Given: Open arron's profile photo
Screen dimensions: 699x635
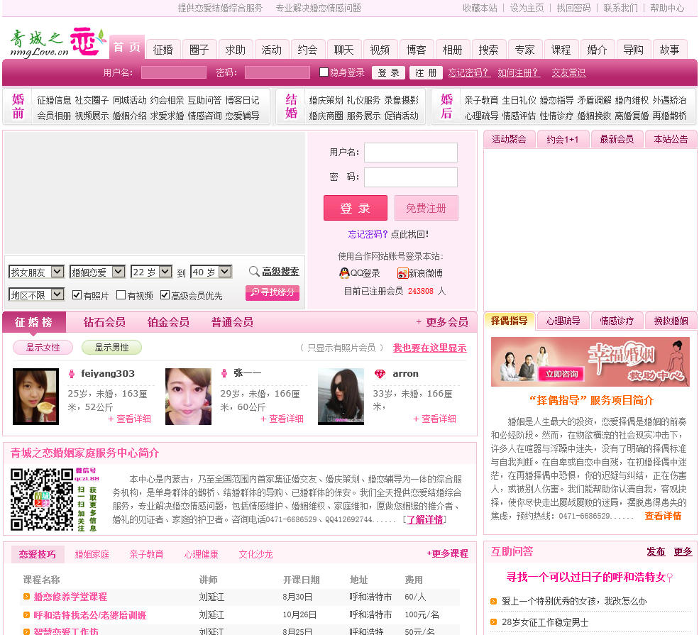Looking at the screenshot, I should tap(341, 396).
